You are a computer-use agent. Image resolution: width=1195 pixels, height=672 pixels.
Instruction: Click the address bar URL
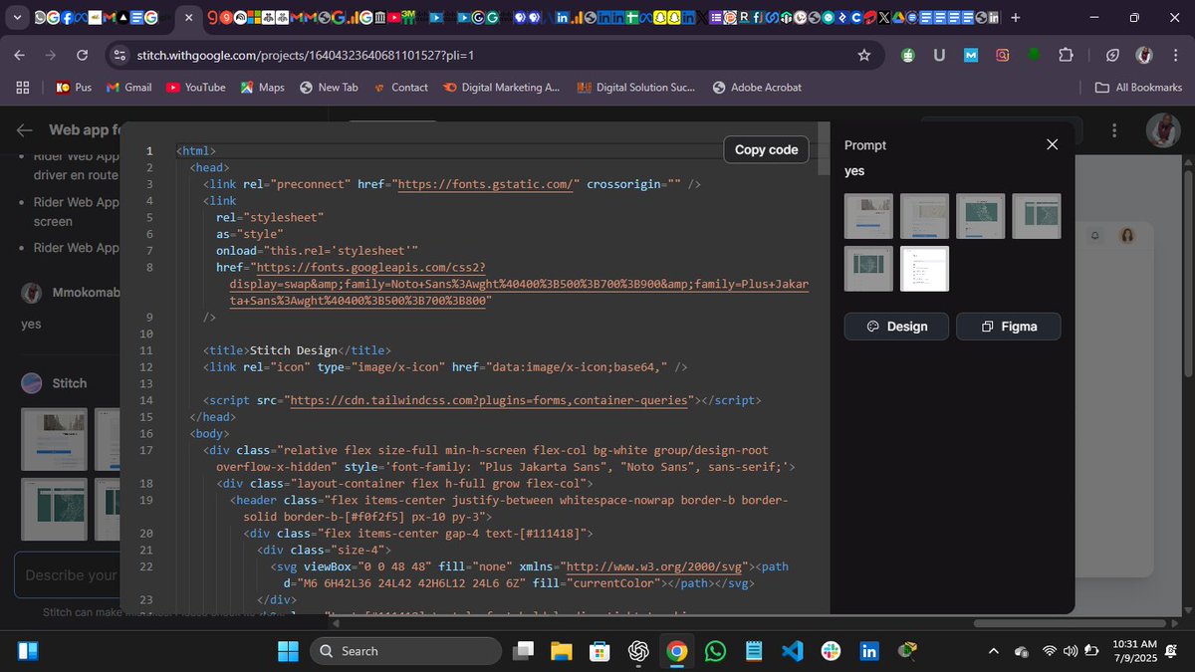click(x=305, y=55)
